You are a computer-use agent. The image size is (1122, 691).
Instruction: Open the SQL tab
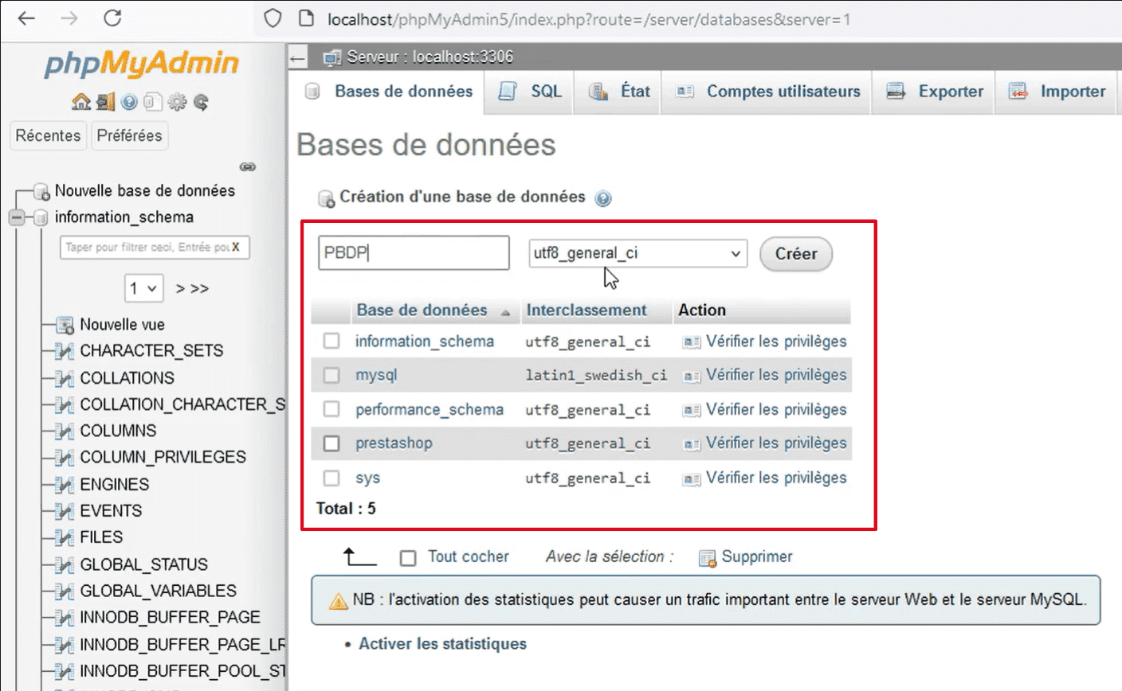click(530, 92)
